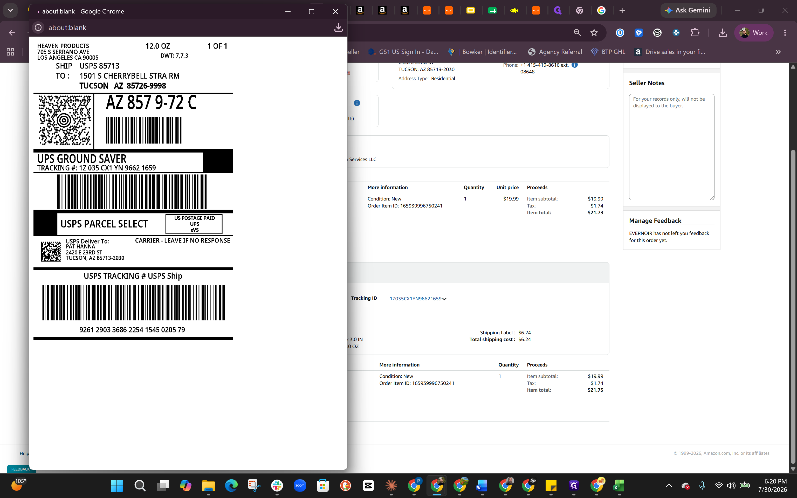
Task: Click the first item total of $21.73
Action: [x=595, y=213]
